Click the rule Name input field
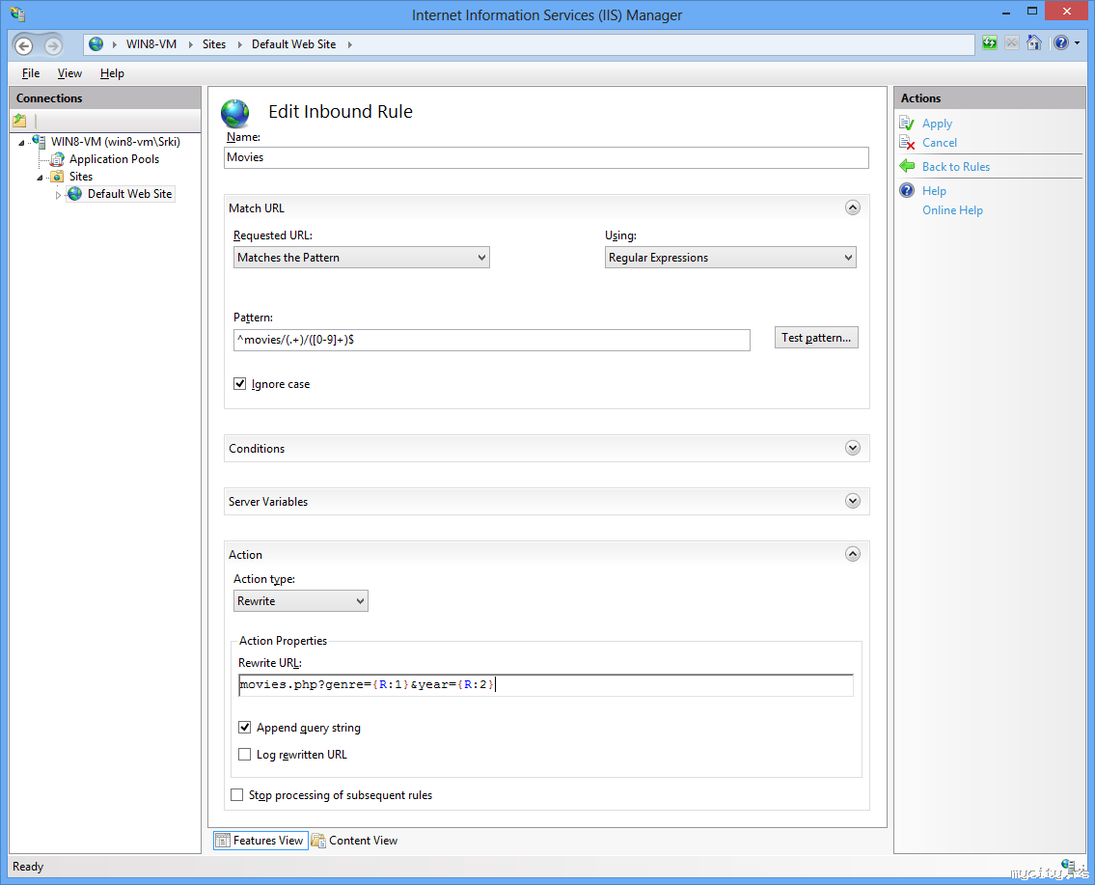 546,157
